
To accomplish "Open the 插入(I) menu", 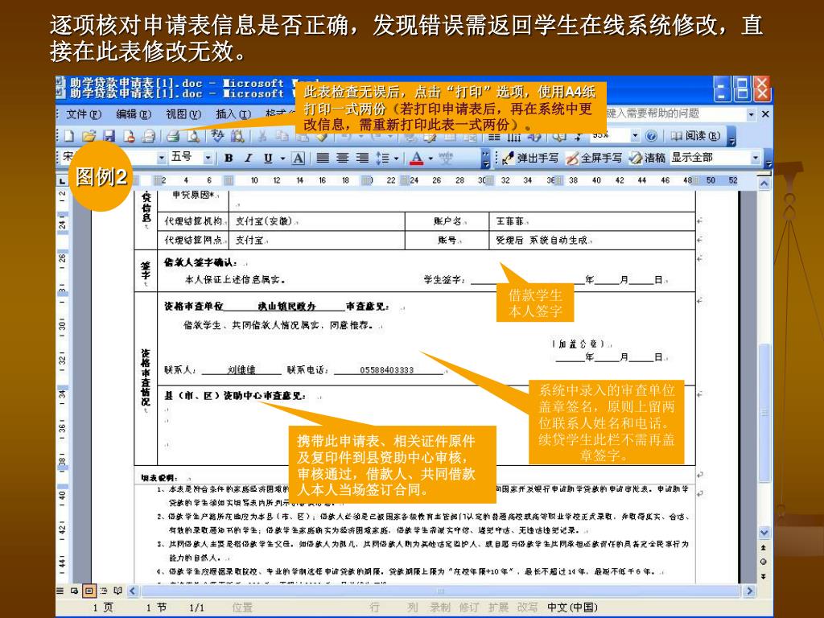I will click(x=233, y=114).
